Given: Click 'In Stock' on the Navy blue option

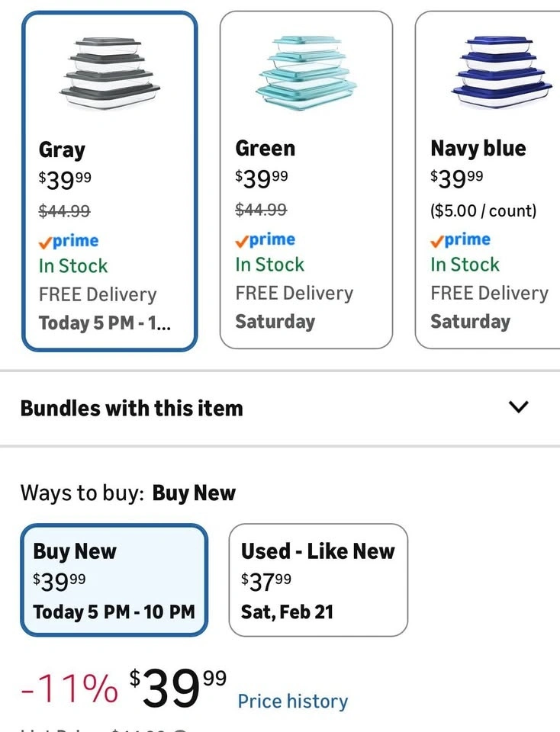Looking at the screenshot, I should (x=465, y=265).
